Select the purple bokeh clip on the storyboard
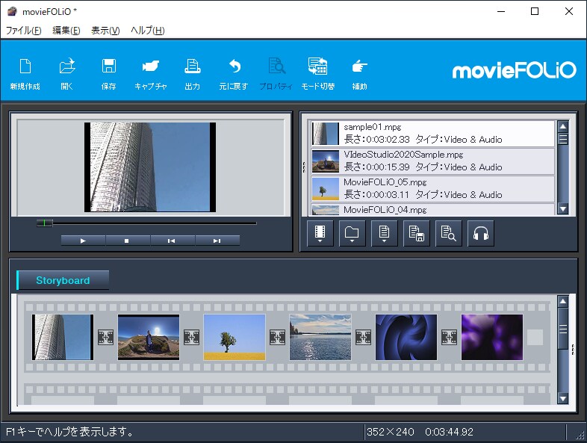587x443 pixels. click(x=492, y=337)
